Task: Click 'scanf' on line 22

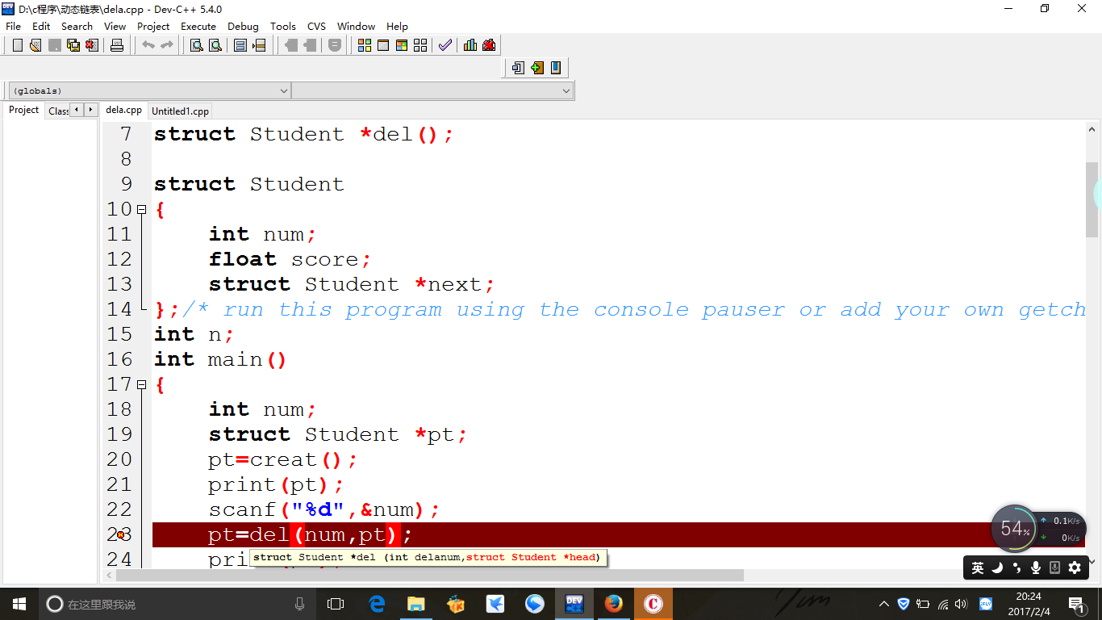Action: (242, 509)
